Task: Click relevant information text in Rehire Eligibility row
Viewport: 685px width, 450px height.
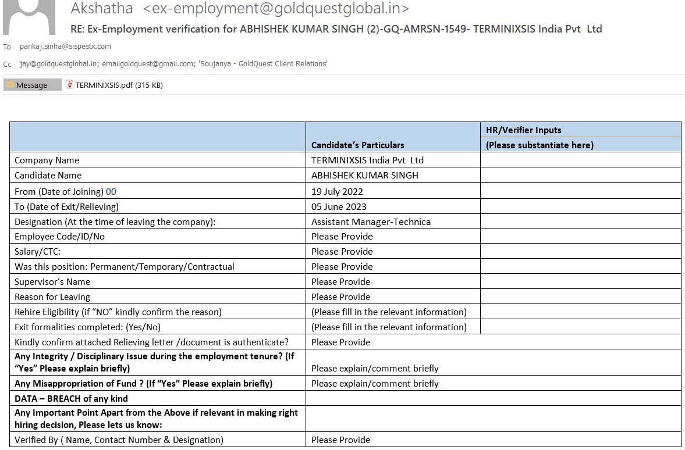Action: pos(389,312)
